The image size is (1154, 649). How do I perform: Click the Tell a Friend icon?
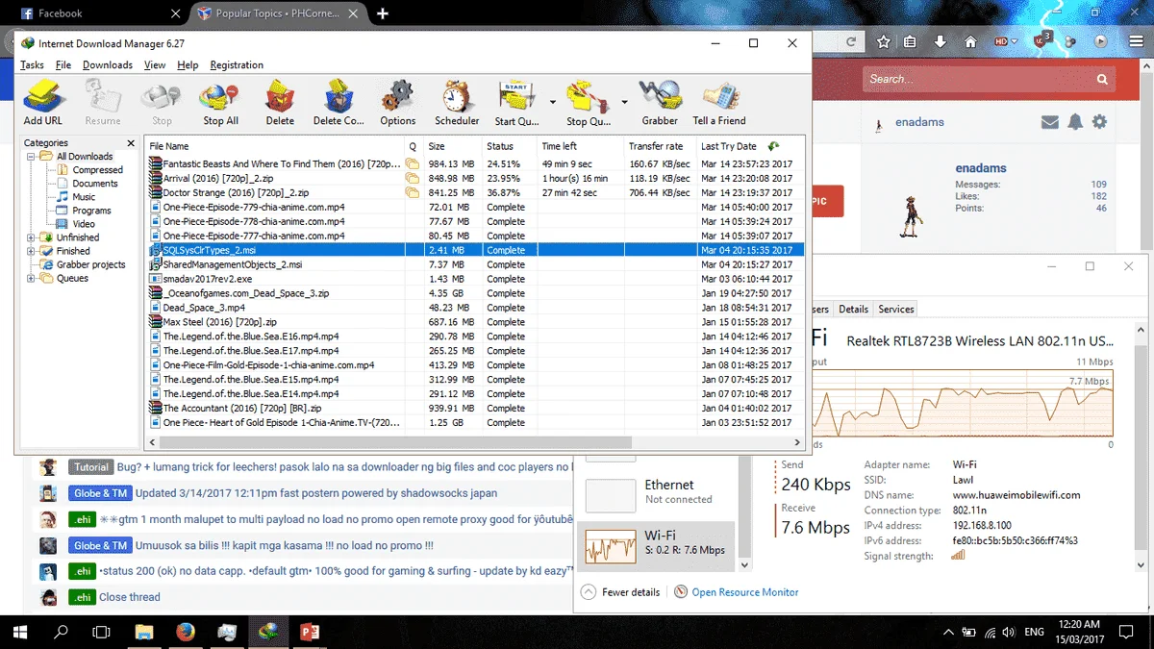[x=719, y=104]
